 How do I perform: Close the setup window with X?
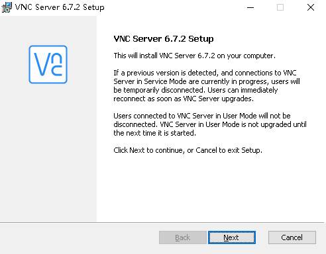coord(311,7)
